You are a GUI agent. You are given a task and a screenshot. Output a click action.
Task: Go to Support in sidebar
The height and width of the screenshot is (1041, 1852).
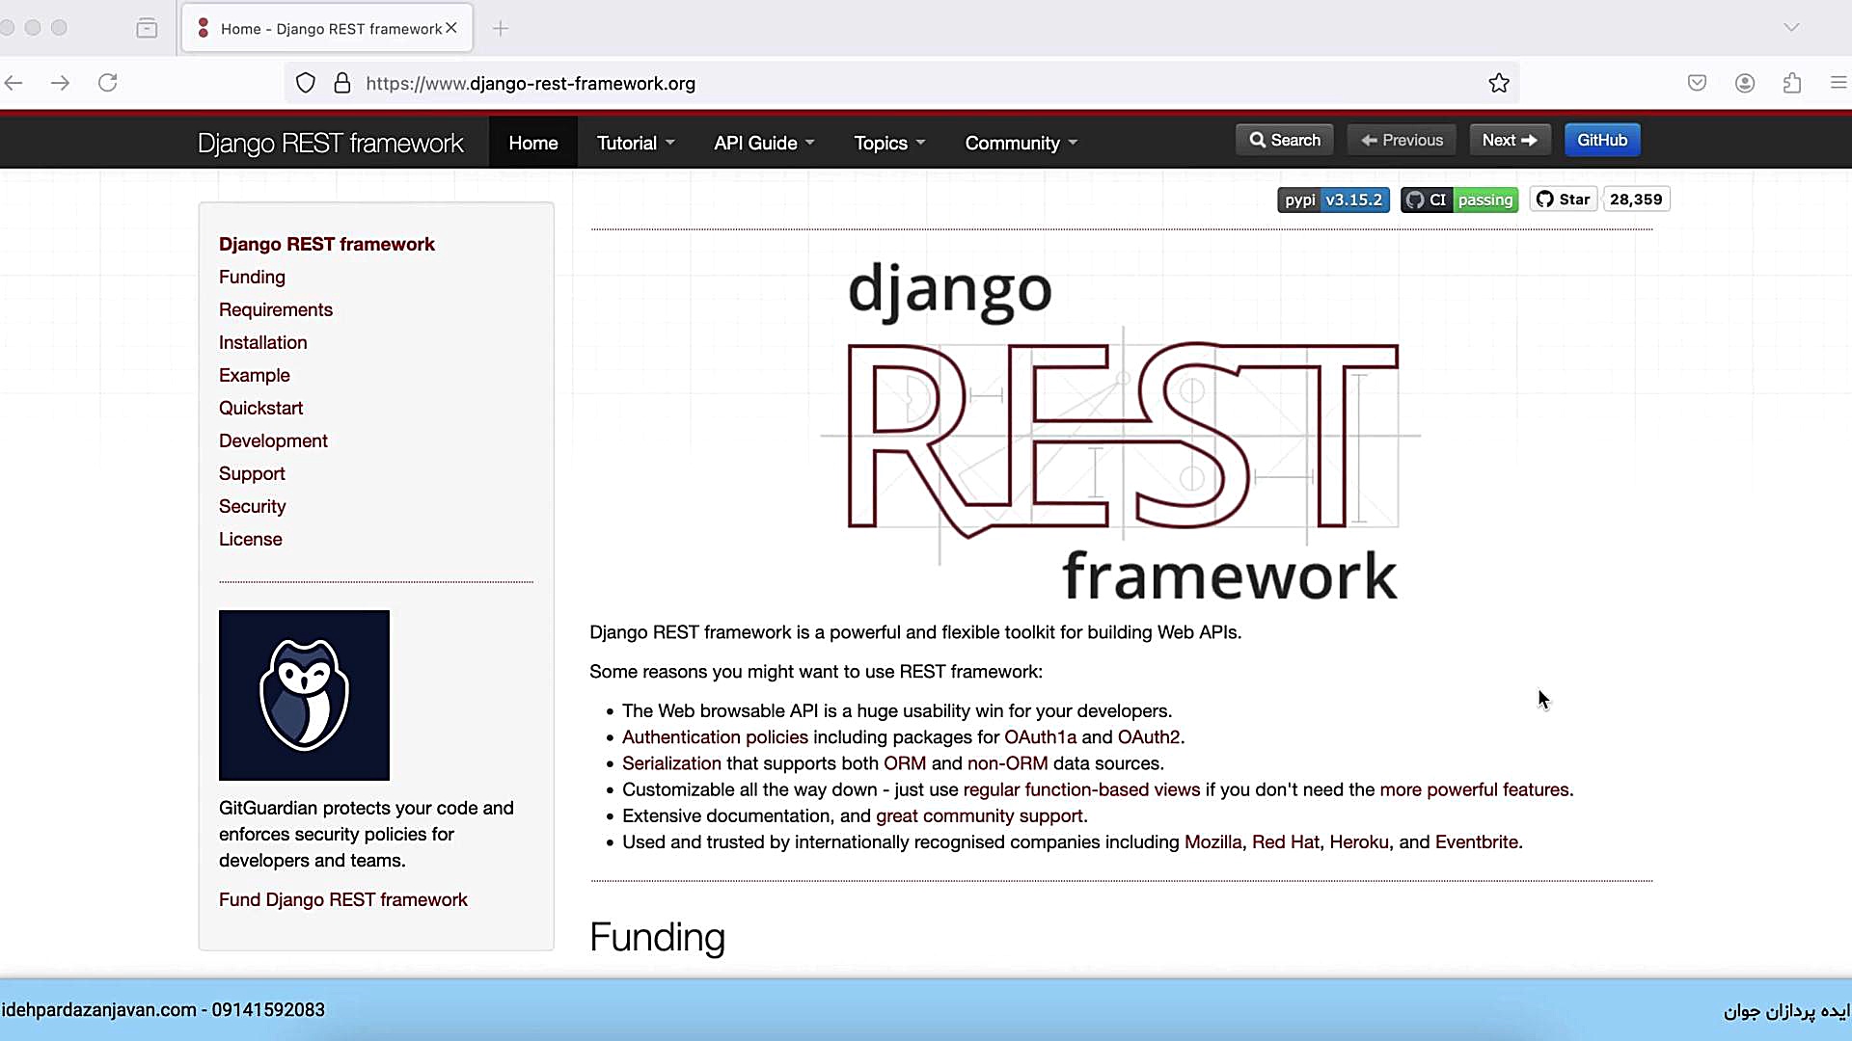coord(252,473)
